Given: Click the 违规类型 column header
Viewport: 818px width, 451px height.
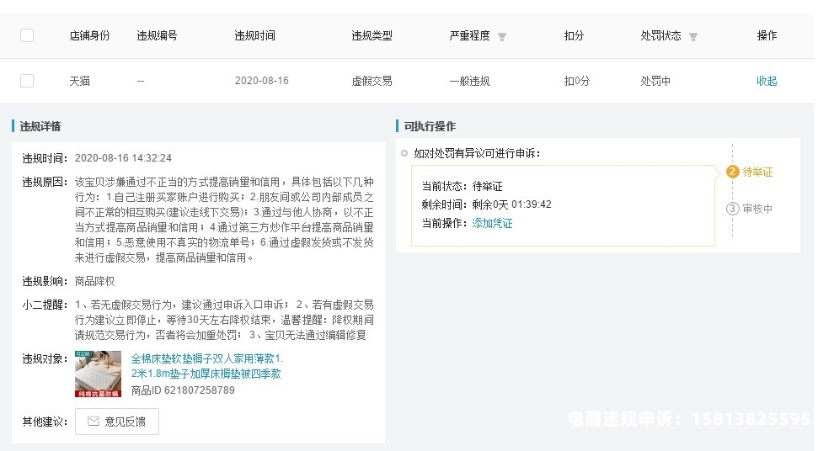Looking at the screenshot, I should 372,36.
